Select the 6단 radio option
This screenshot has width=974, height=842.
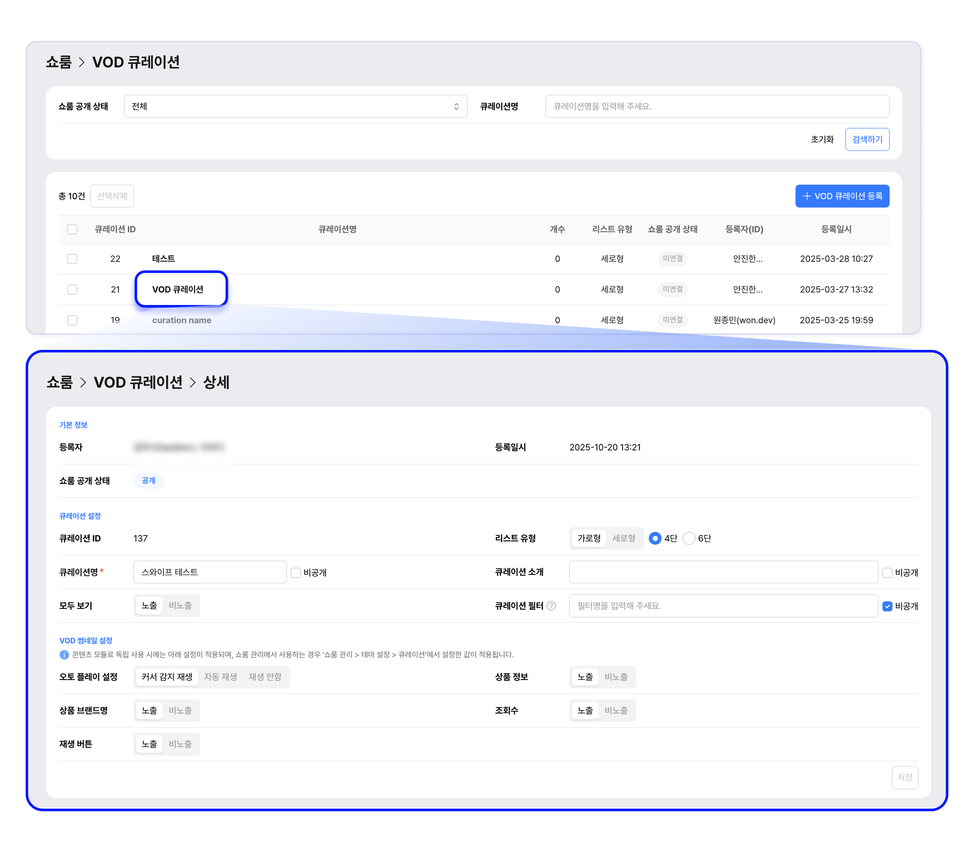[x=689, y=538]
